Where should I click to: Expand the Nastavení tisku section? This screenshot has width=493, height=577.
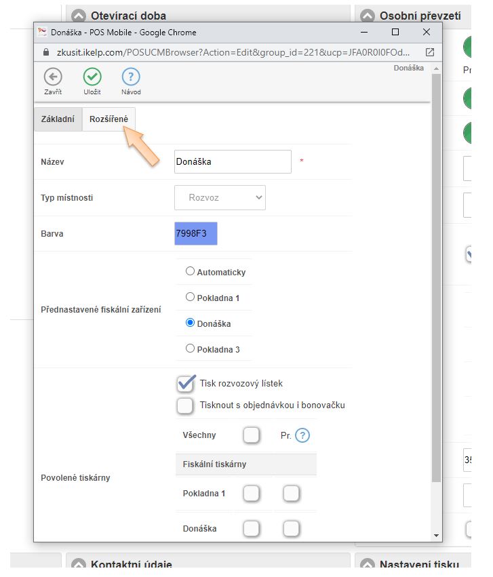368,565
